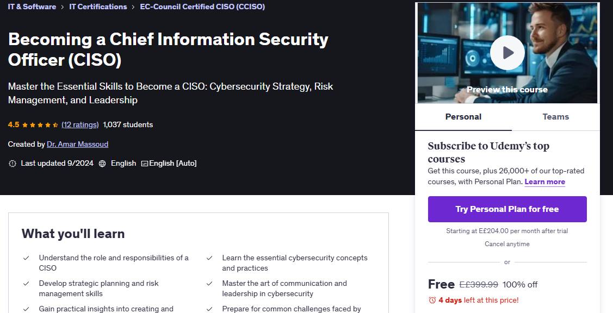Click the alarm clock deal icon
The height and width of the screenshot is (313, 613).
tap(432, 300)
